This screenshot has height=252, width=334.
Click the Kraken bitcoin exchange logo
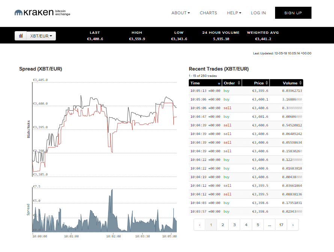click(42, 13)
